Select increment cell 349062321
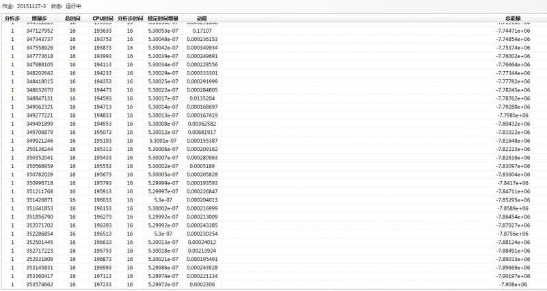Image resolution: width=547 pixels, height=291 pixels. pos(40,107)
